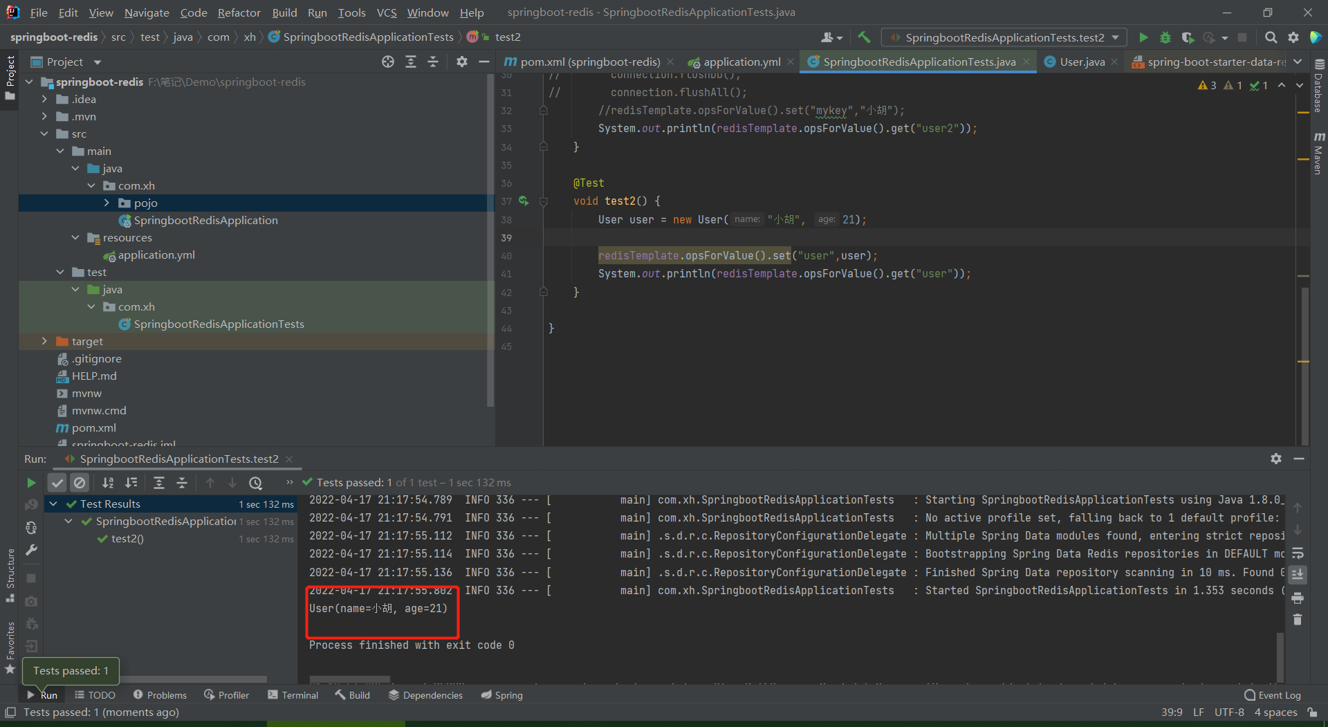1328x727 pixels.
Task: Expand all test results in the Run panel
Action: pos(159,483)
